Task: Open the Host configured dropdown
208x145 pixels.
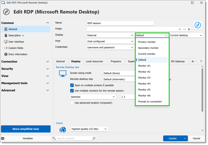Action: click(x=110, y=41)
